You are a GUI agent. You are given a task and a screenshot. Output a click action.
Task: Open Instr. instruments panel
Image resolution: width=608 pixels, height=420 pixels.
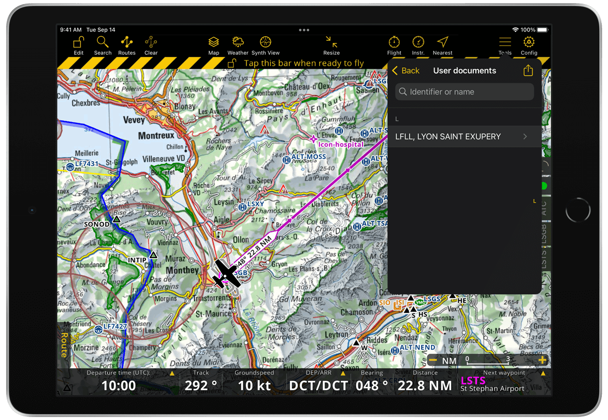(418, 46)
